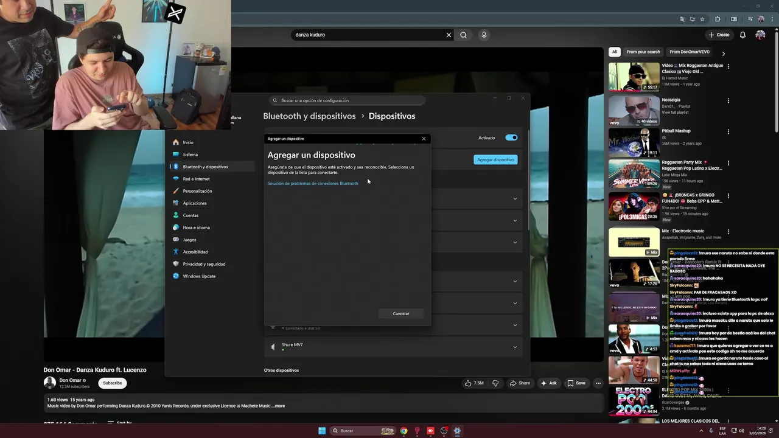Open Chrome extensions puzzle icon

(x=718, y=19)
